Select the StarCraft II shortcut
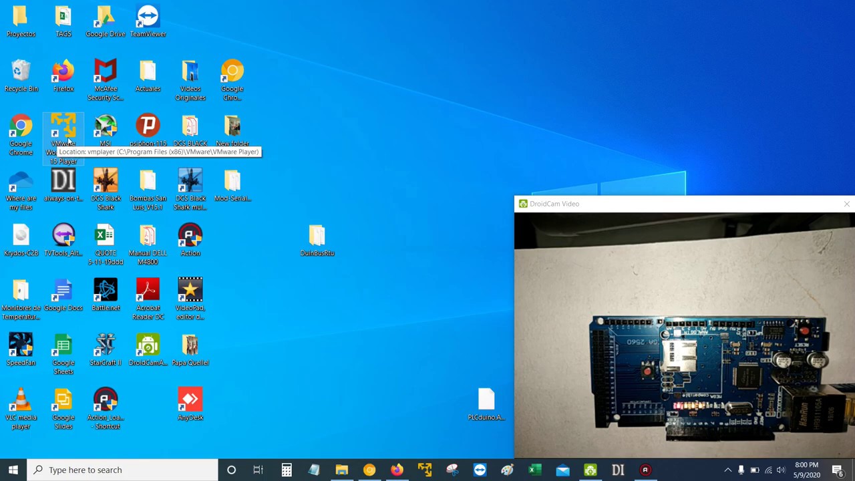The height and width of the screenshot is (481, 855). pyautogui.click(x=106, y=350)
